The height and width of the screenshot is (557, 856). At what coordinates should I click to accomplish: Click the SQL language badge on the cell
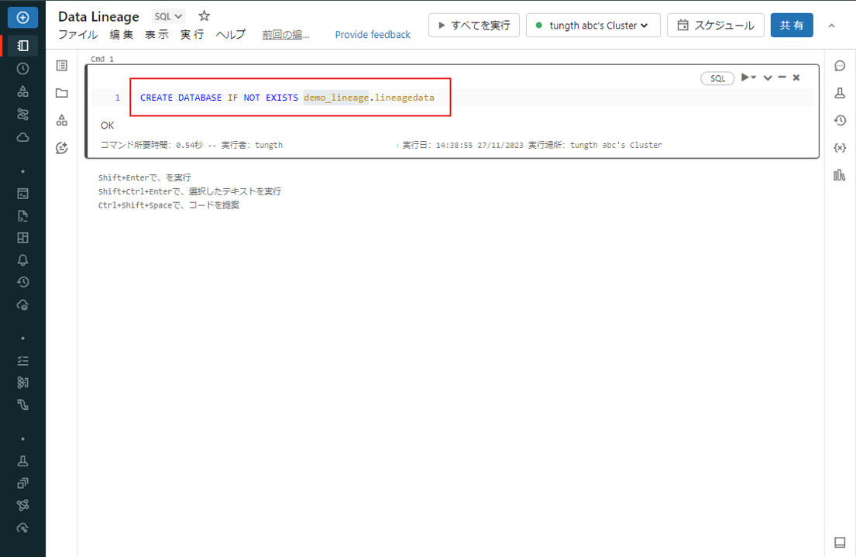717,79
